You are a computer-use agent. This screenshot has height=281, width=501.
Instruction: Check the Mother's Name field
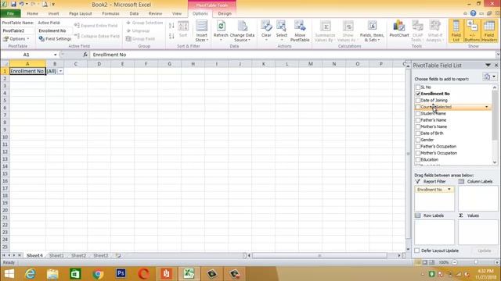pyautogui.click(x=418, y=126)
